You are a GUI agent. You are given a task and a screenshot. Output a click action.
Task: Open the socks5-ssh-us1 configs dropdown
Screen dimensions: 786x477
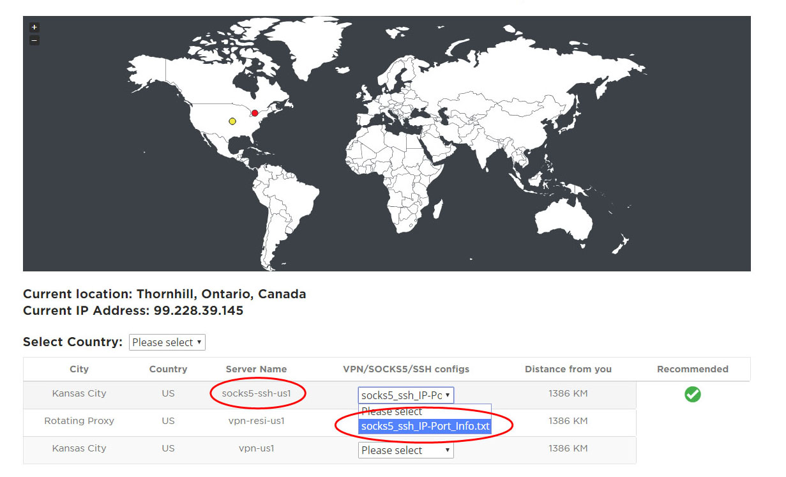(x=405, y=395)
